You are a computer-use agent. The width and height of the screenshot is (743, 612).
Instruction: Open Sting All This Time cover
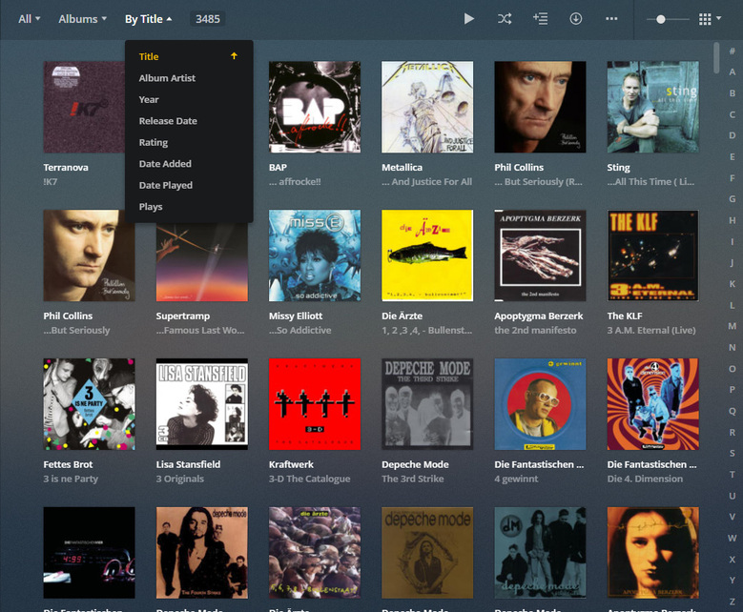pyautogui.click(x=653, y=107)
